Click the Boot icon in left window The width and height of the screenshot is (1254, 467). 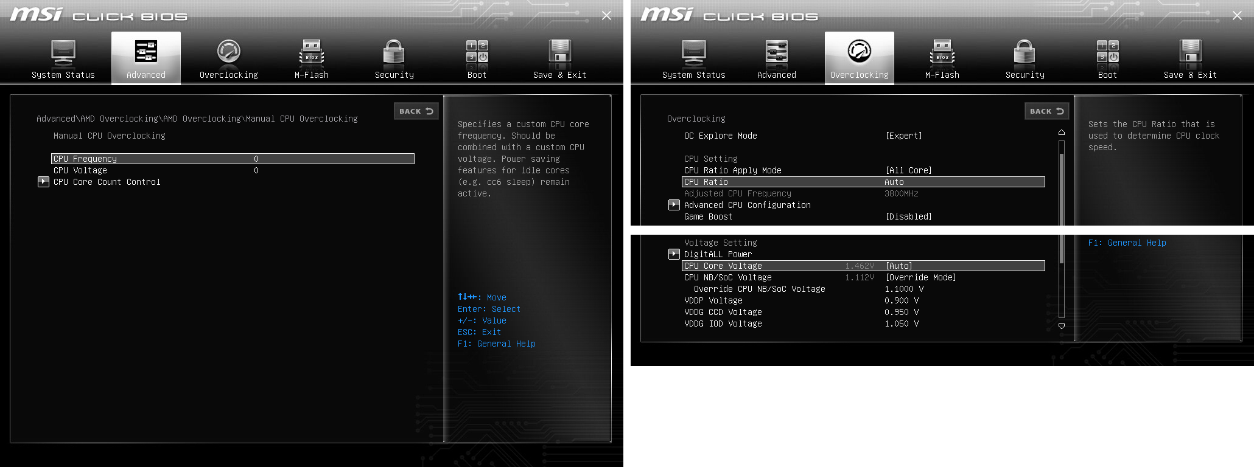pos(477,52)
